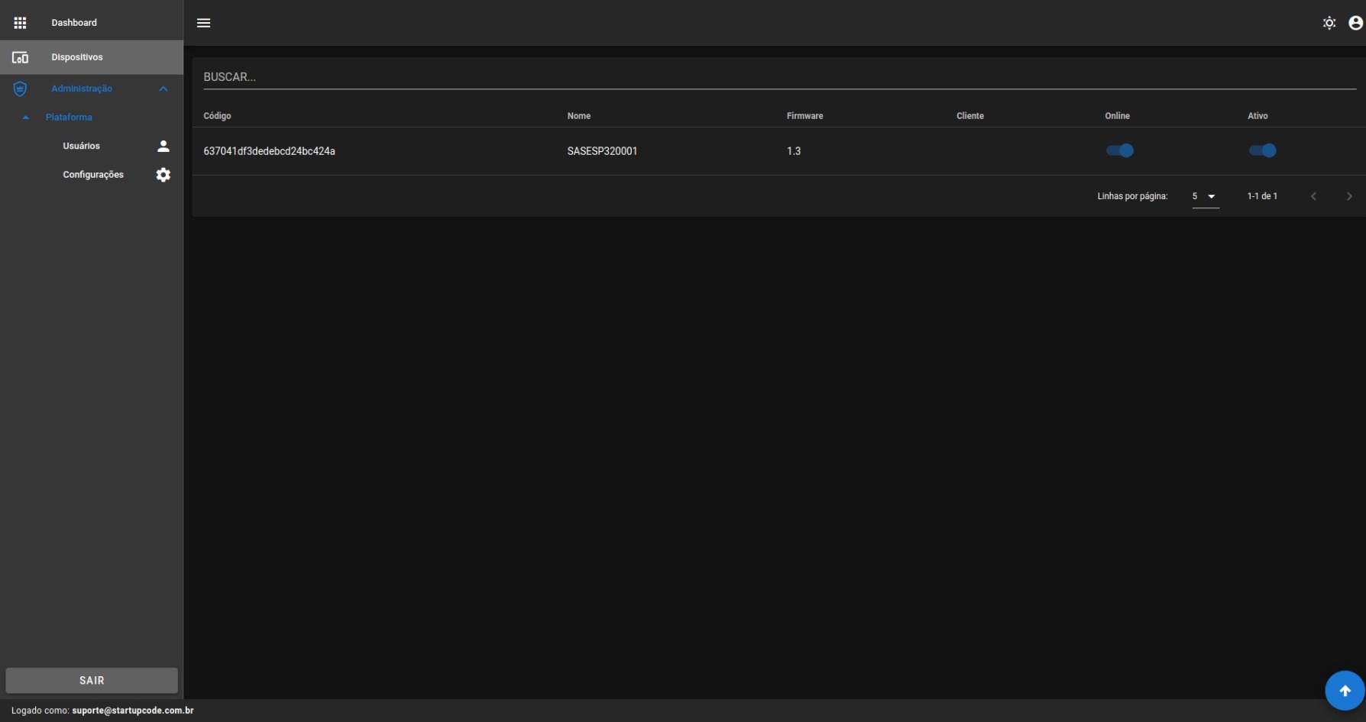Open the user account avatar icon
This screenshot has width=1366, height=722.
click(x=1355, y=23)
